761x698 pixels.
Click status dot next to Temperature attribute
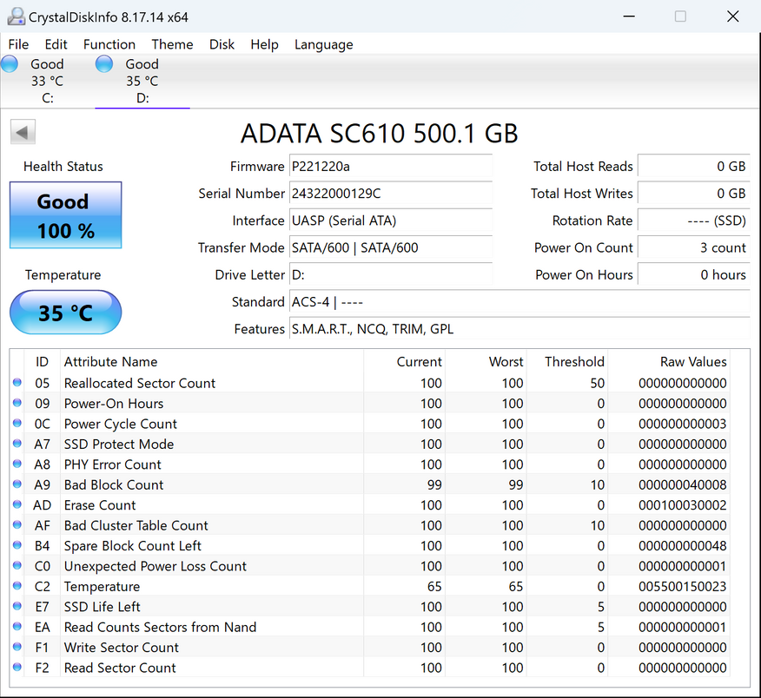[x=17, y=587]
